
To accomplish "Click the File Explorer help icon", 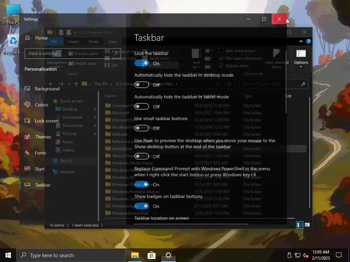I will coord(309,41).
